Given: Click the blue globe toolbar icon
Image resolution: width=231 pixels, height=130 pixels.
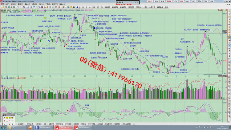Looking at the screenshot, I should click(x=77, y=7).
